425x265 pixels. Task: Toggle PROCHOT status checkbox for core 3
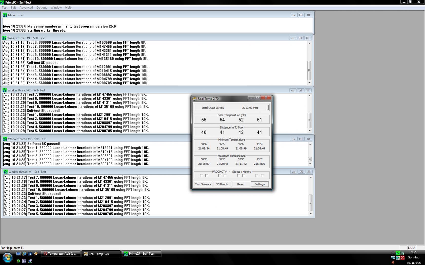(238, 175)
